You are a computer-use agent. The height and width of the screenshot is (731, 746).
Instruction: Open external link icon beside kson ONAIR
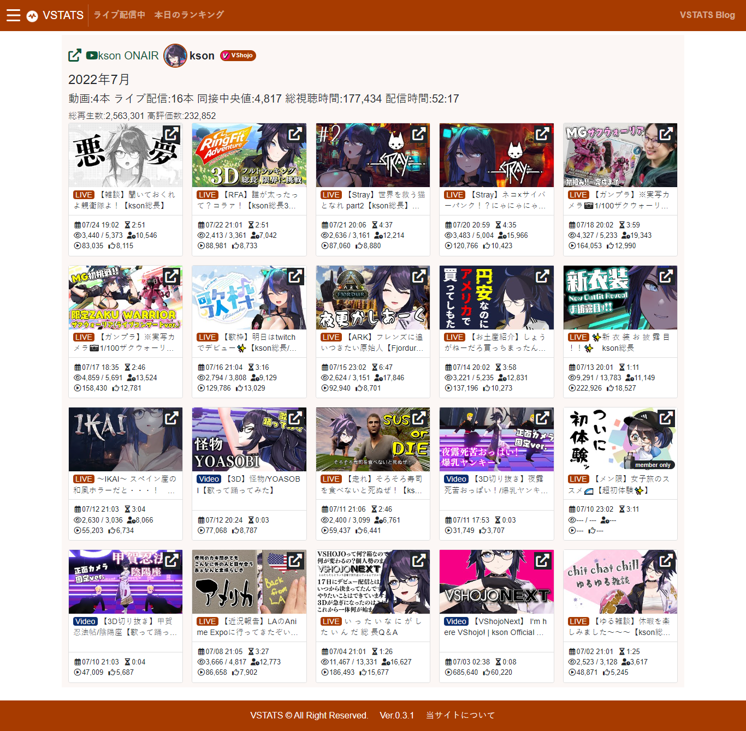75,56
